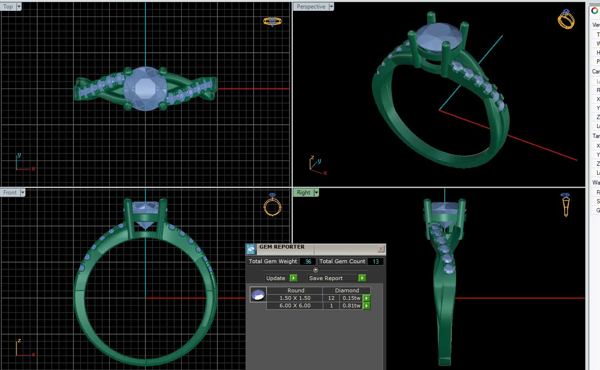The width and height of the screenshot is (600, 370).
Task: Collapse the Gem Reporter section with up arrow
Action: click(315, 270)
